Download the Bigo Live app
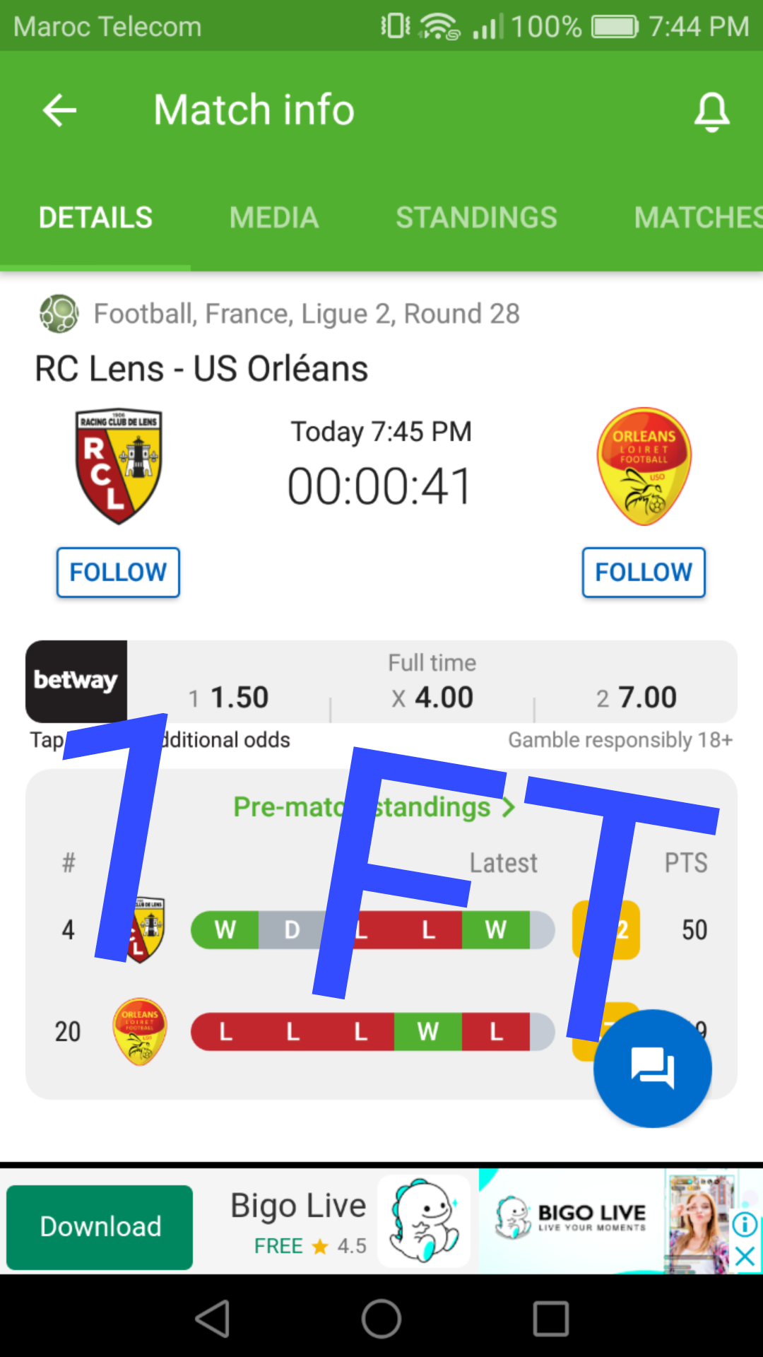 [100, 1227]
